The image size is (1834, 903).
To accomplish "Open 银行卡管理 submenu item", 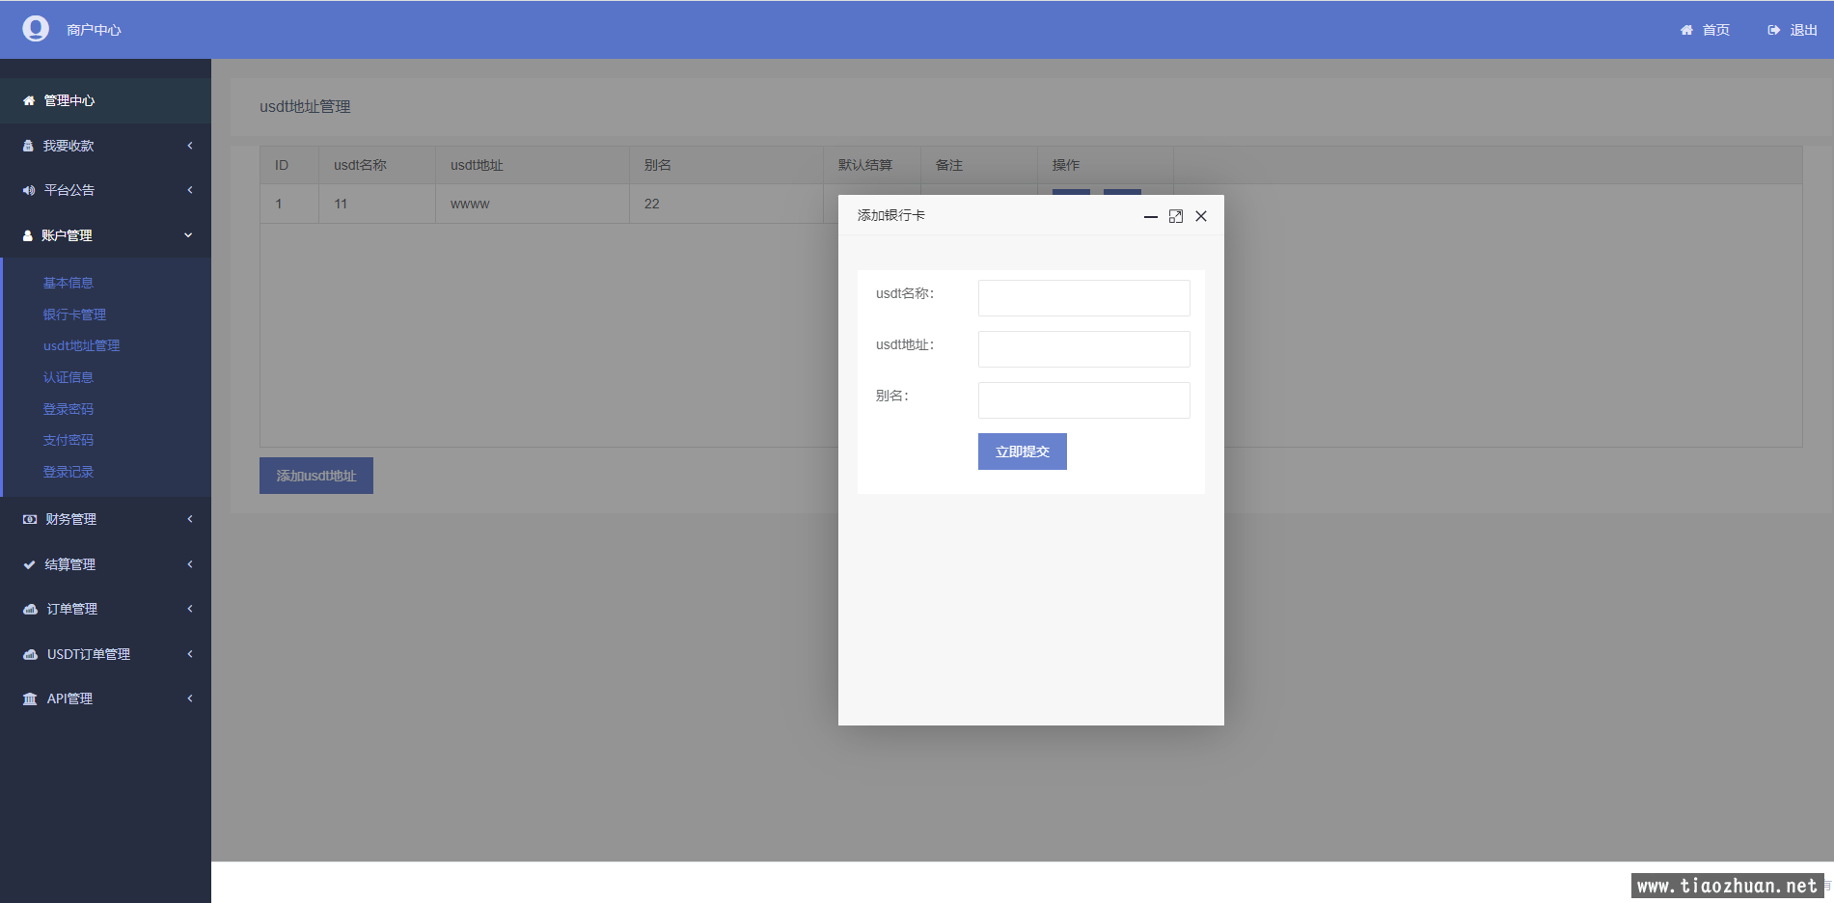I will (74, 315).
